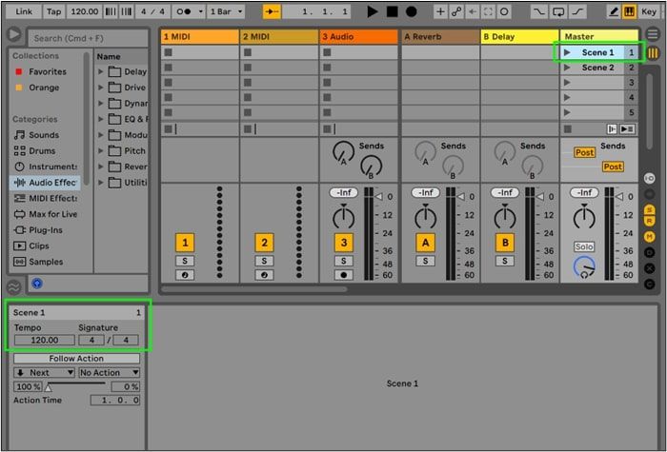Click the Punch-In switch icon
Image resolution: width=667 pixels, height=452 pixels.
539,11
